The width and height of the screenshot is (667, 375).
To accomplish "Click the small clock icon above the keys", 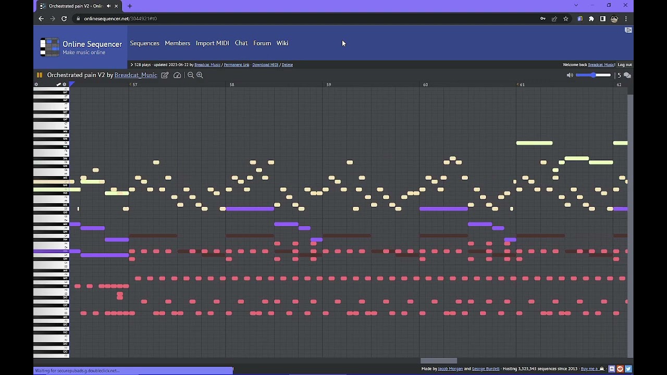I will point(65,84).
